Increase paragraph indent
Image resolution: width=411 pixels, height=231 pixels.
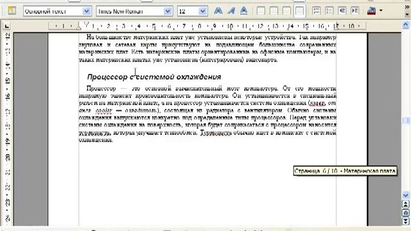coord(355,11)
